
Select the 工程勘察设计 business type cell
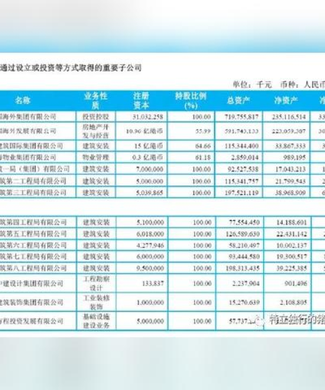click(96, 283)
